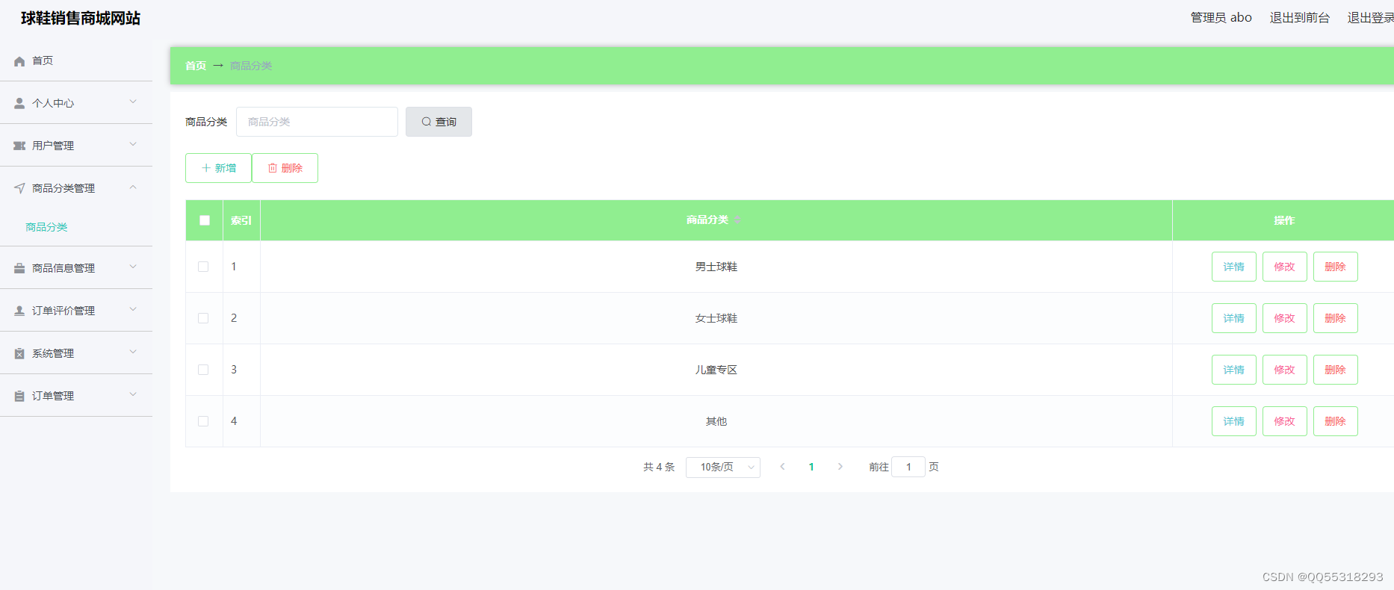Open the 10条/页 page size dropdown

pyautogui.click(x=722, y=467)
